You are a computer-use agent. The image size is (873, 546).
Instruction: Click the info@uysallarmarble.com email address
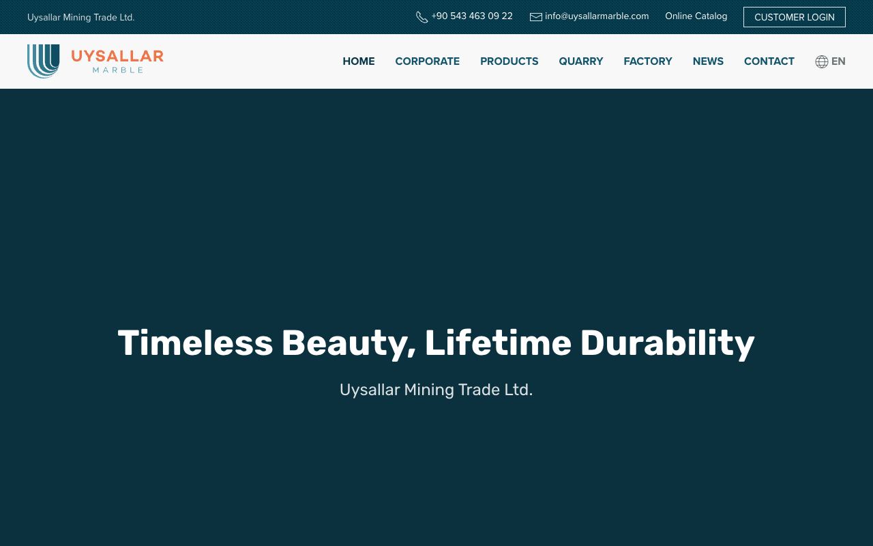pyautogui.click(x=597, y=16)
